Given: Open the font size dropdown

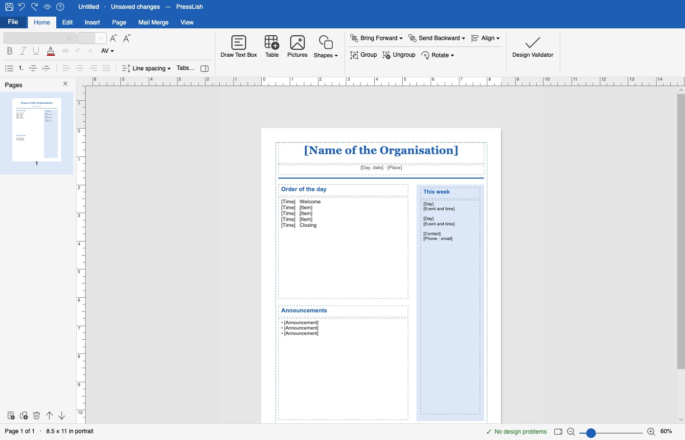Looking at the screenshot, I should coord(92,38).
